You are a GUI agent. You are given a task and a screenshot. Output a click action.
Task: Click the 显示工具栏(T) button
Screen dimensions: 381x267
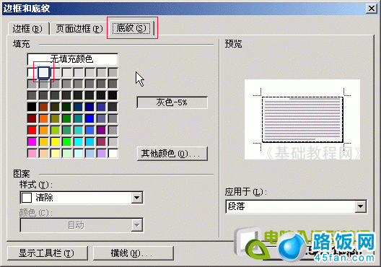47,253
